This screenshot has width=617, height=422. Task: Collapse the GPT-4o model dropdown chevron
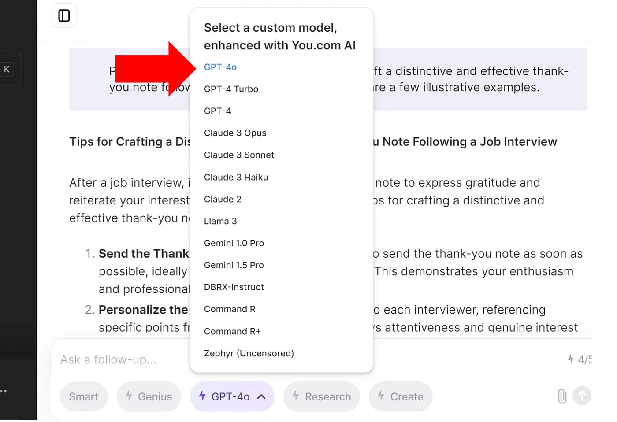261,396
